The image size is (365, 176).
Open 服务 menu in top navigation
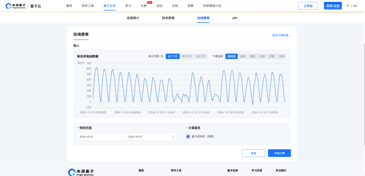[69, 6]
